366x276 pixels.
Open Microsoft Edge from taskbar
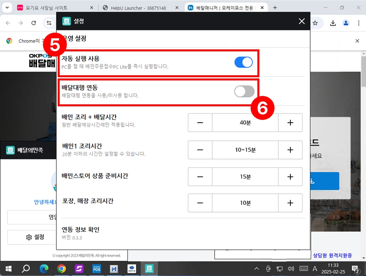[x=44, y=269]
